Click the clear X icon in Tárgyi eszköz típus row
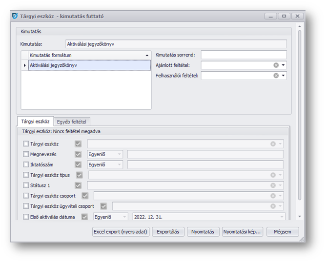This screenshot has width=326, height=263. 273,175
